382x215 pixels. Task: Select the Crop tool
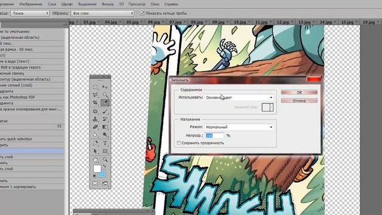click(95, 103)
